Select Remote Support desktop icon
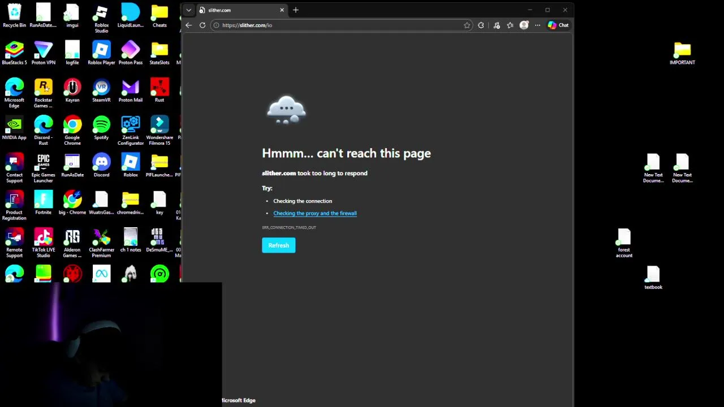The height and width of the screenshot is (407, 724). coord(14,243)
